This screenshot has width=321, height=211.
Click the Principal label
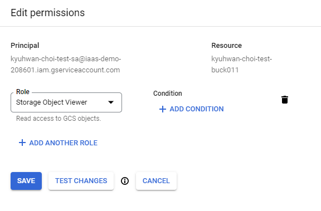pyautogui.click(x=25, y=46)
